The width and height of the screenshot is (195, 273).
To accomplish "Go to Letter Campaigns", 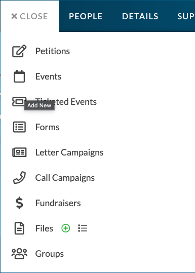I will pyautogui.click(x=69, y=152).
